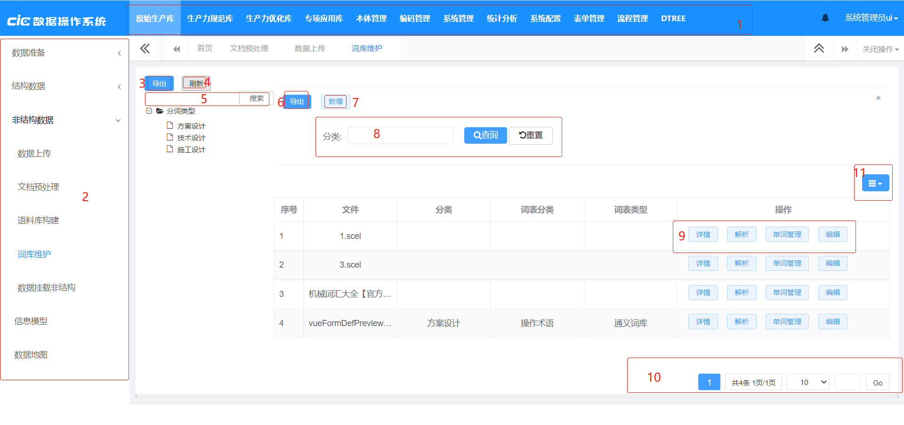The width and height of the screenshot is (904, 425).
Task: Click the double chevron up collapse icon
Action: point(819,48)
